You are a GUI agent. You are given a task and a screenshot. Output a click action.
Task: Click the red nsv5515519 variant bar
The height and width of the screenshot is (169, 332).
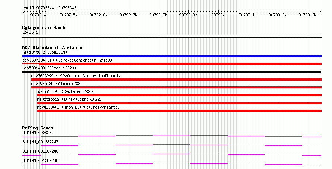point(179,103)
